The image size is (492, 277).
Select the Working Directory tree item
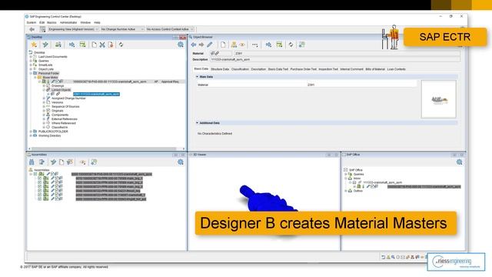pyautogui.click(x=49, y=135)
